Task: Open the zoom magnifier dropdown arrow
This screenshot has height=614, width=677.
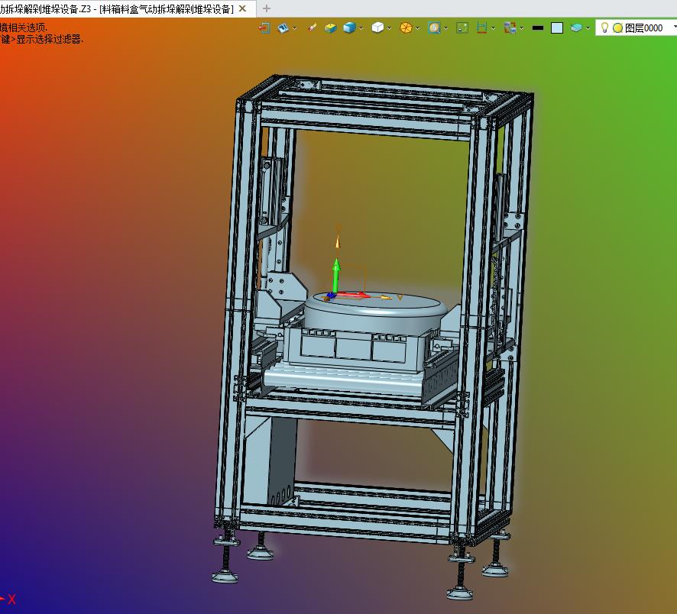Action: [x=445, y=28]
